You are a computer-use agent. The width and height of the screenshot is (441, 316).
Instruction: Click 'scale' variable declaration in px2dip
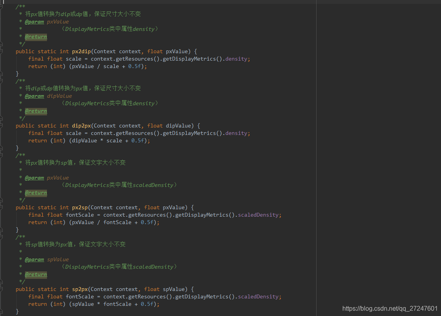(x=74, y=59)
